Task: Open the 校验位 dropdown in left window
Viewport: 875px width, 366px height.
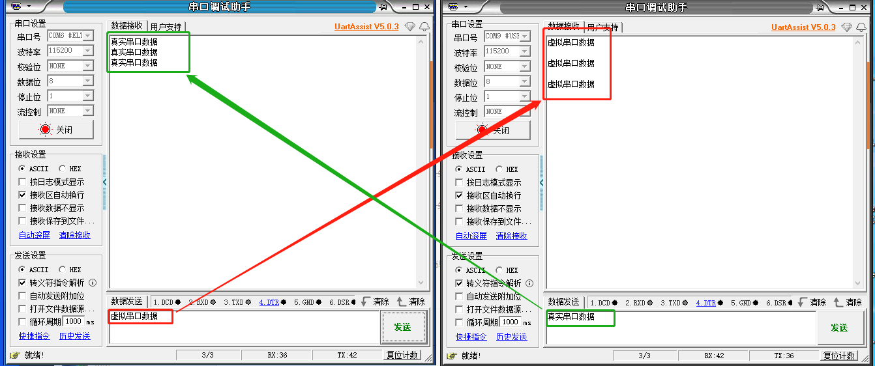Action: coord(87,66)
